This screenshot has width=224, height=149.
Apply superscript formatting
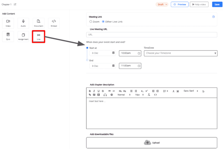coord(146,91)
